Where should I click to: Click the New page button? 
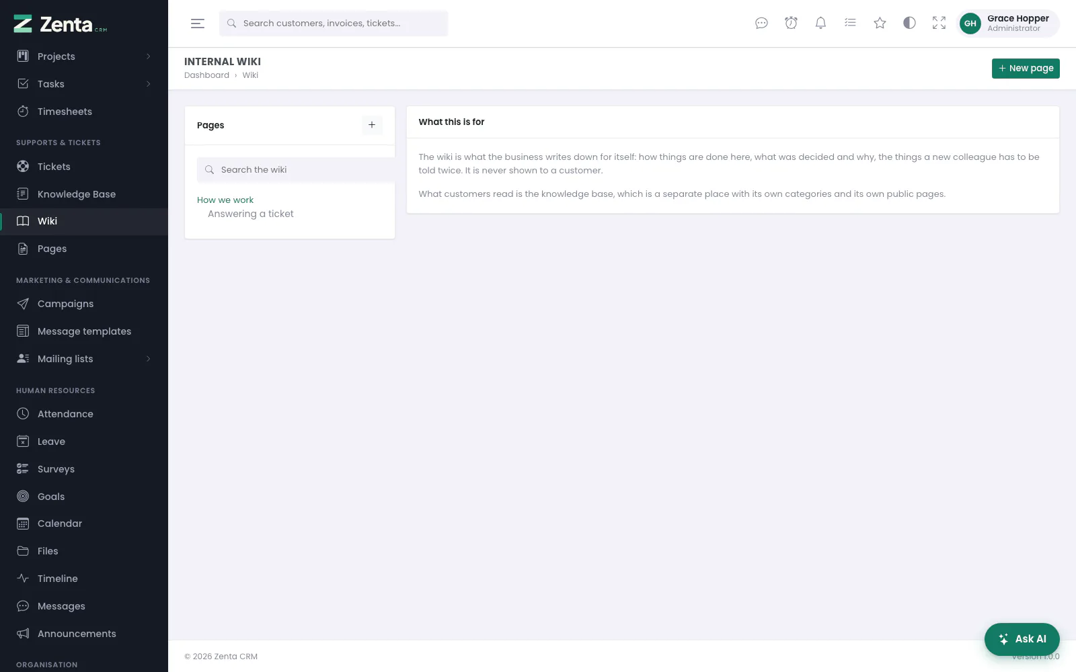1026,69
